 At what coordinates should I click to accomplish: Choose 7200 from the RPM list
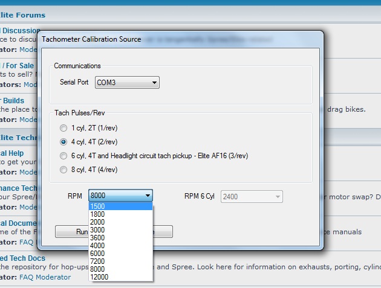click(120, 261)
